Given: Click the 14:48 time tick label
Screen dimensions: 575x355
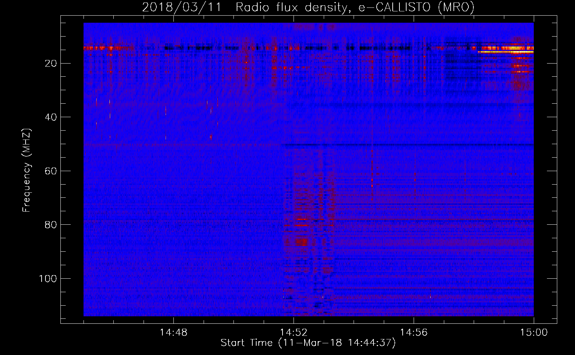Looking at the screenshot, I should (x=173, y=333).
